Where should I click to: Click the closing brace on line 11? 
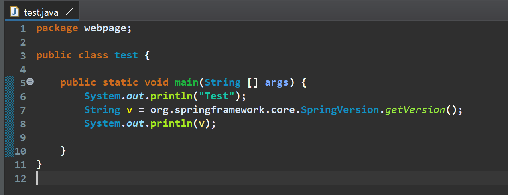click(39, 164)
